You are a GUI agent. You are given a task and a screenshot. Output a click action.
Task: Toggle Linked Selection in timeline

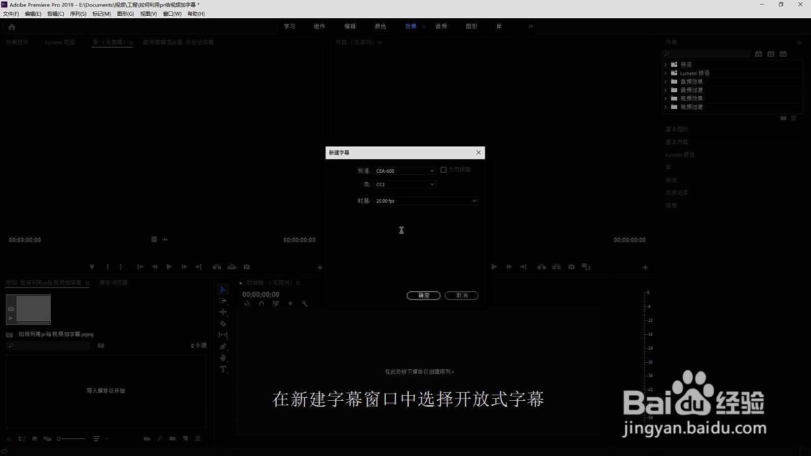pyautogui.click(x=276, y=304)
